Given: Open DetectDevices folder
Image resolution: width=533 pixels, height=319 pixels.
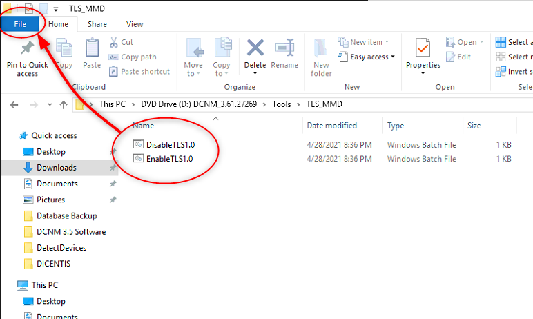Looking at the screenshot, I should click(61, 248).
